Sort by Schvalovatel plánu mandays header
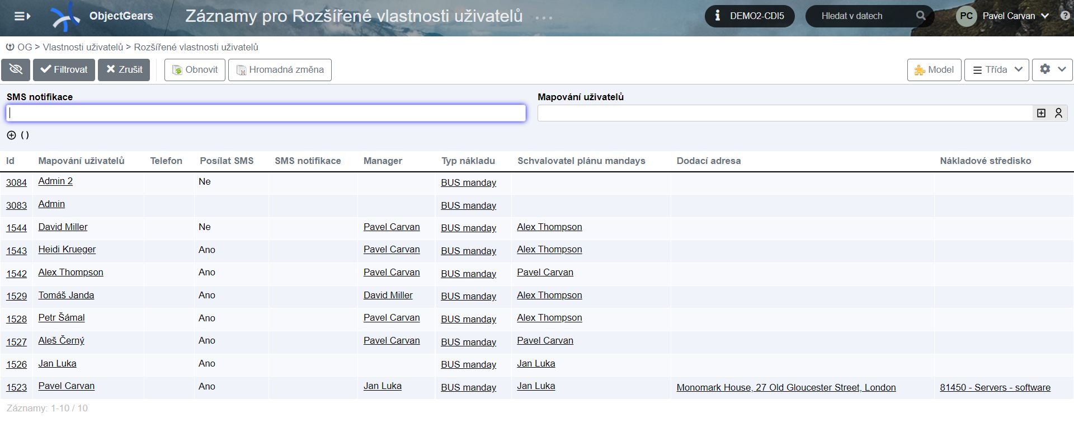 (581, 161)
